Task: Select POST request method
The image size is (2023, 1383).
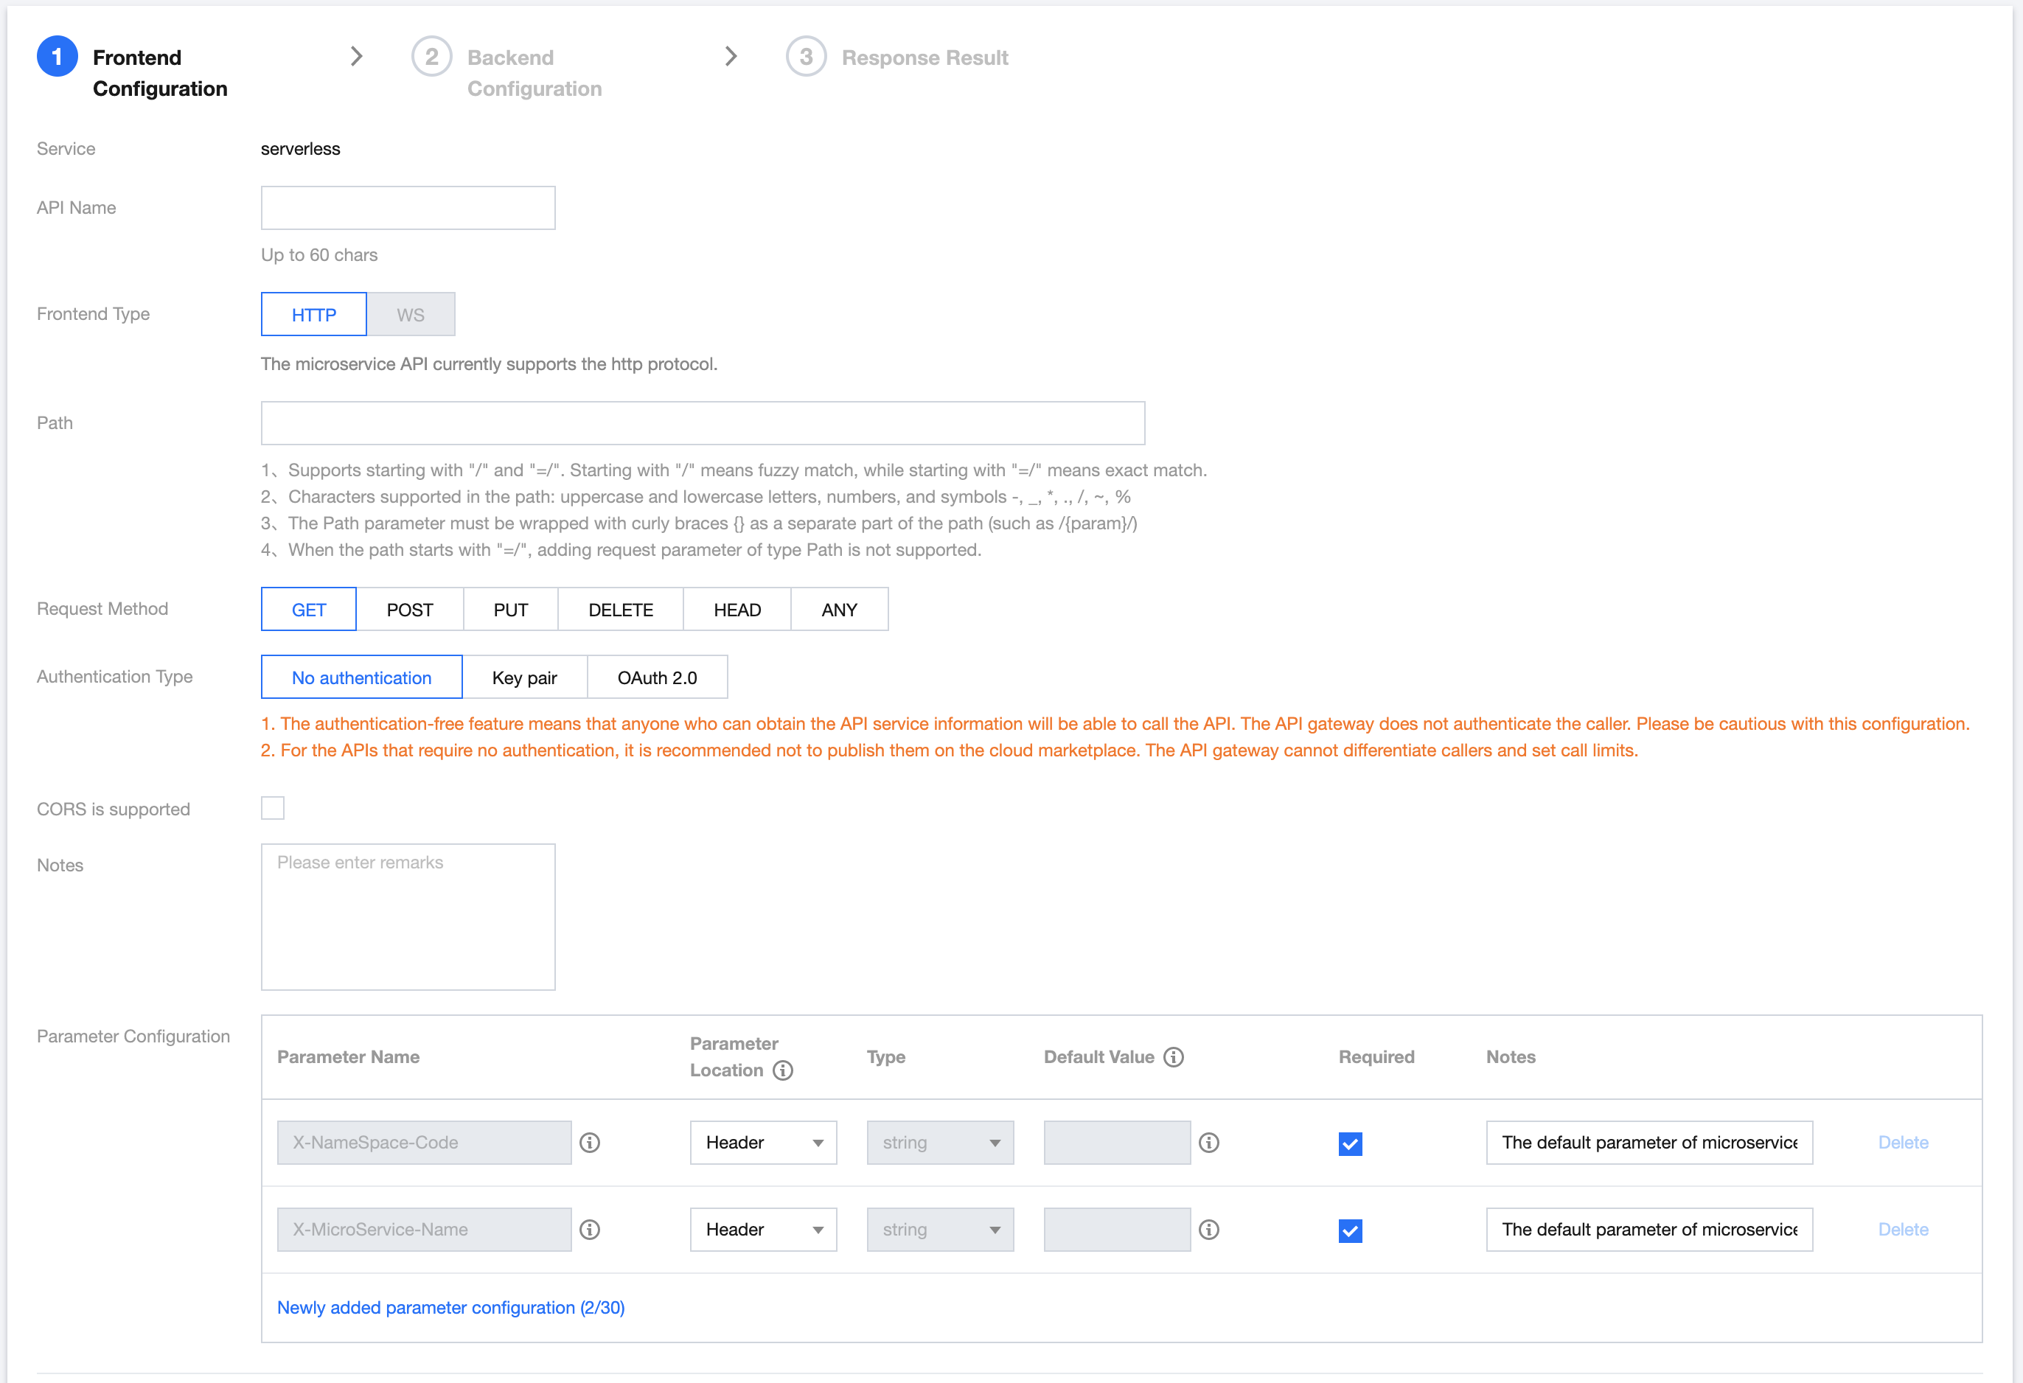Action: (x=409, y=609)
